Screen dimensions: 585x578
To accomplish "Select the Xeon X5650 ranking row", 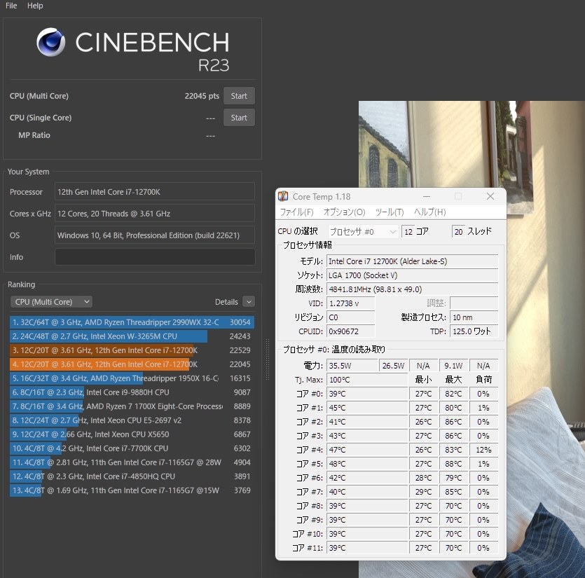I will (132, 434).
